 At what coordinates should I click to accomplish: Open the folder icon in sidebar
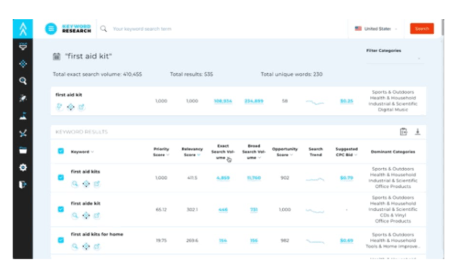coord(23,150)
